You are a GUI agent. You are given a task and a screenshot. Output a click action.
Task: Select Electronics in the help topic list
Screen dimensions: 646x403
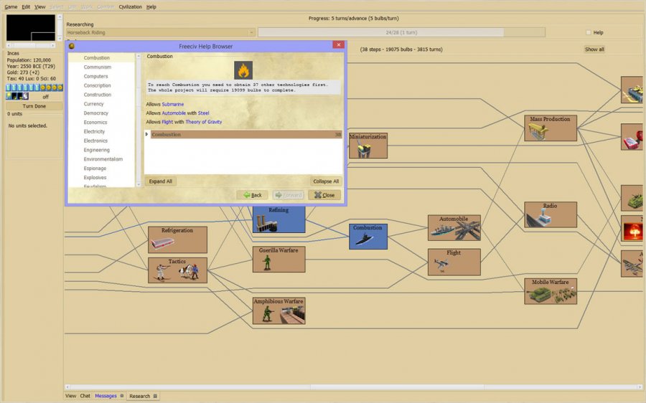[95, 141]
